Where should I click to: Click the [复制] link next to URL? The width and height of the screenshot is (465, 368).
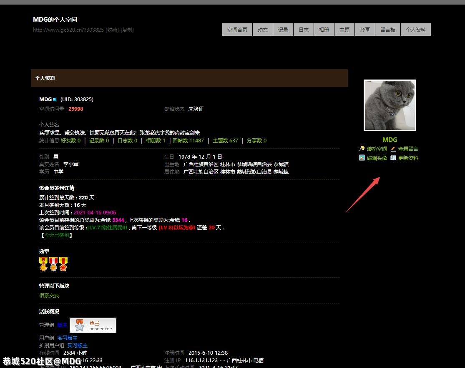tap(127, 30)
